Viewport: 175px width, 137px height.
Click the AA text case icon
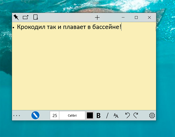116,115
